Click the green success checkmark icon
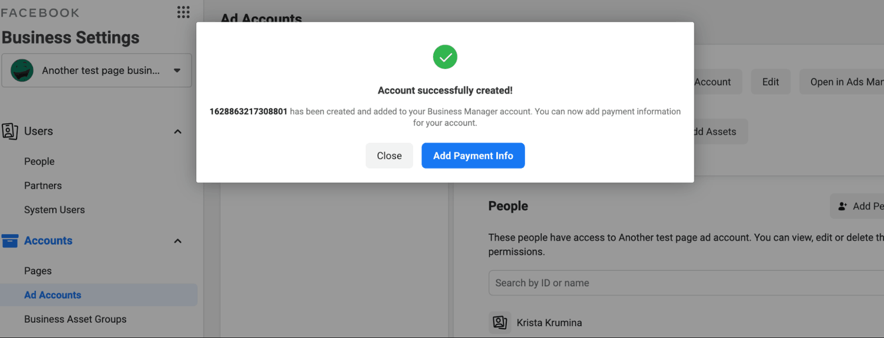Screen dimensions: 884x338 (445, 57)
